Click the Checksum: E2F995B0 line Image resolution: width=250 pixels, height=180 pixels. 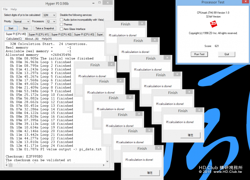pos(24,156)
